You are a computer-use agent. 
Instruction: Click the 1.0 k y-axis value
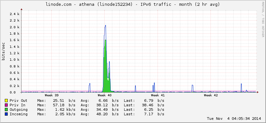(15, 60)
